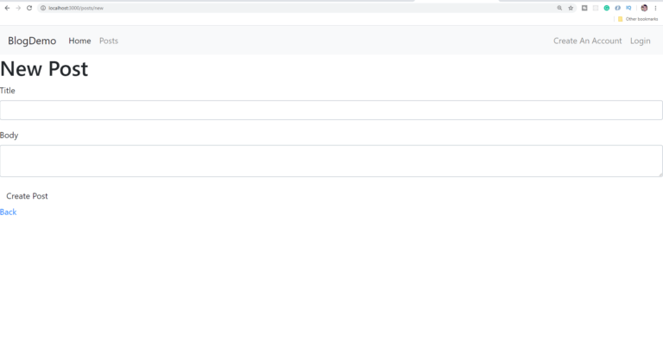Bookmark this page with the star icon
The height and width of the screenshot is (349, 663).
(x=571, y=8)
